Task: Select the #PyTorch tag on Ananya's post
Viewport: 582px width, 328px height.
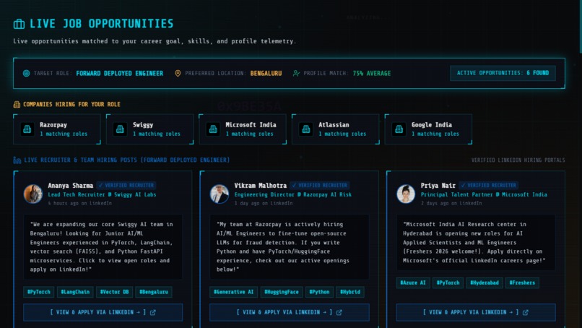Action: point(39,292)
